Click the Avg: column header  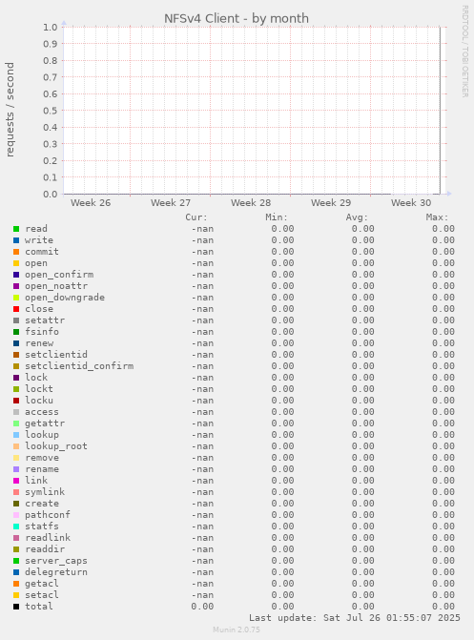(357, 217)
